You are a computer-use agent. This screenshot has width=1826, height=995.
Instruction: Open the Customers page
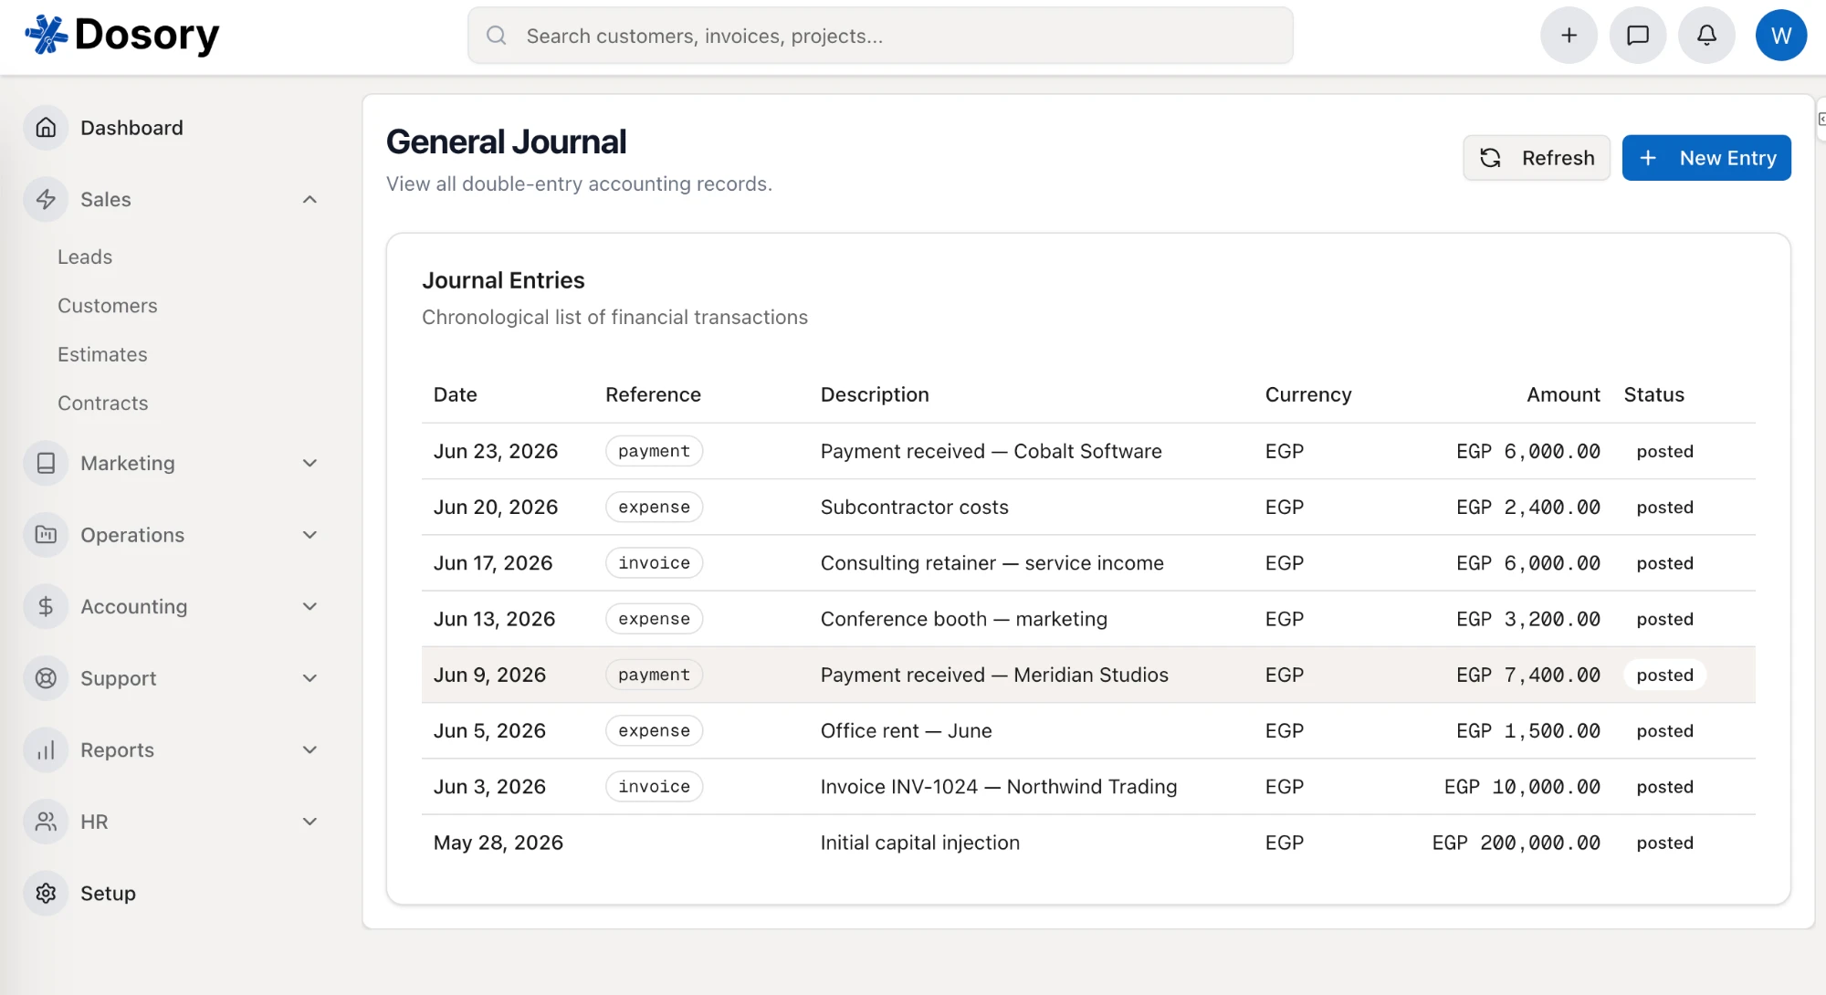(x=108, y=306)
